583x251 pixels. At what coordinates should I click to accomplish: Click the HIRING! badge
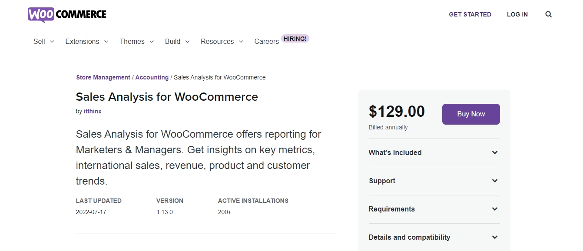[x=295, y=39]
